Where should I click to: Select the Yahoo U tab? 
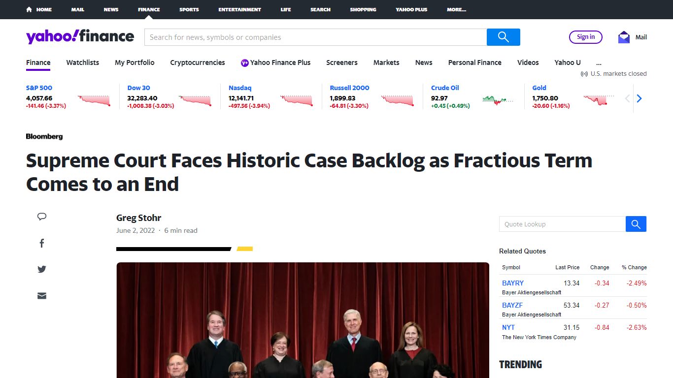(x=568, y=63)
